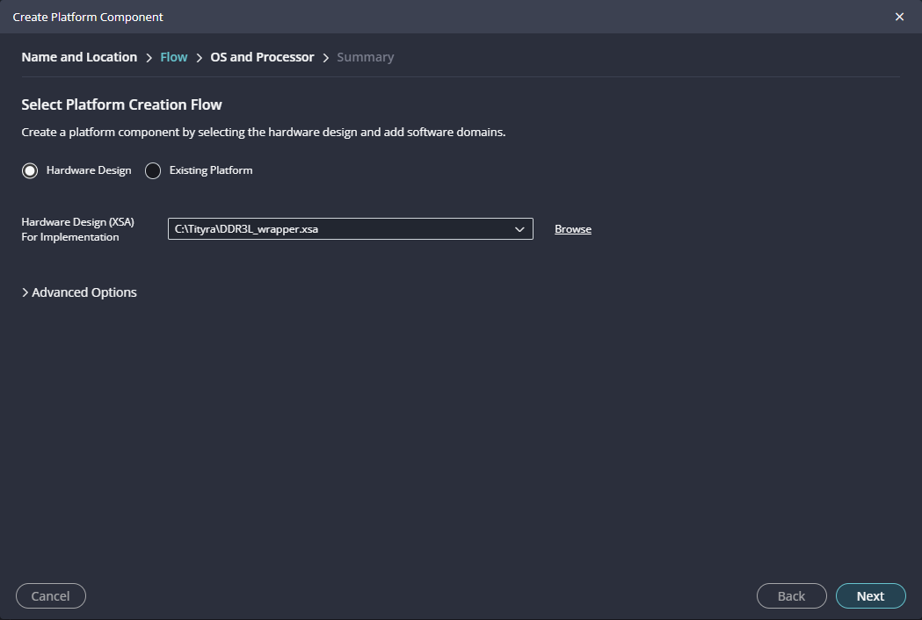
Task: Proceed with the Next button
Action: pos(870,596)
